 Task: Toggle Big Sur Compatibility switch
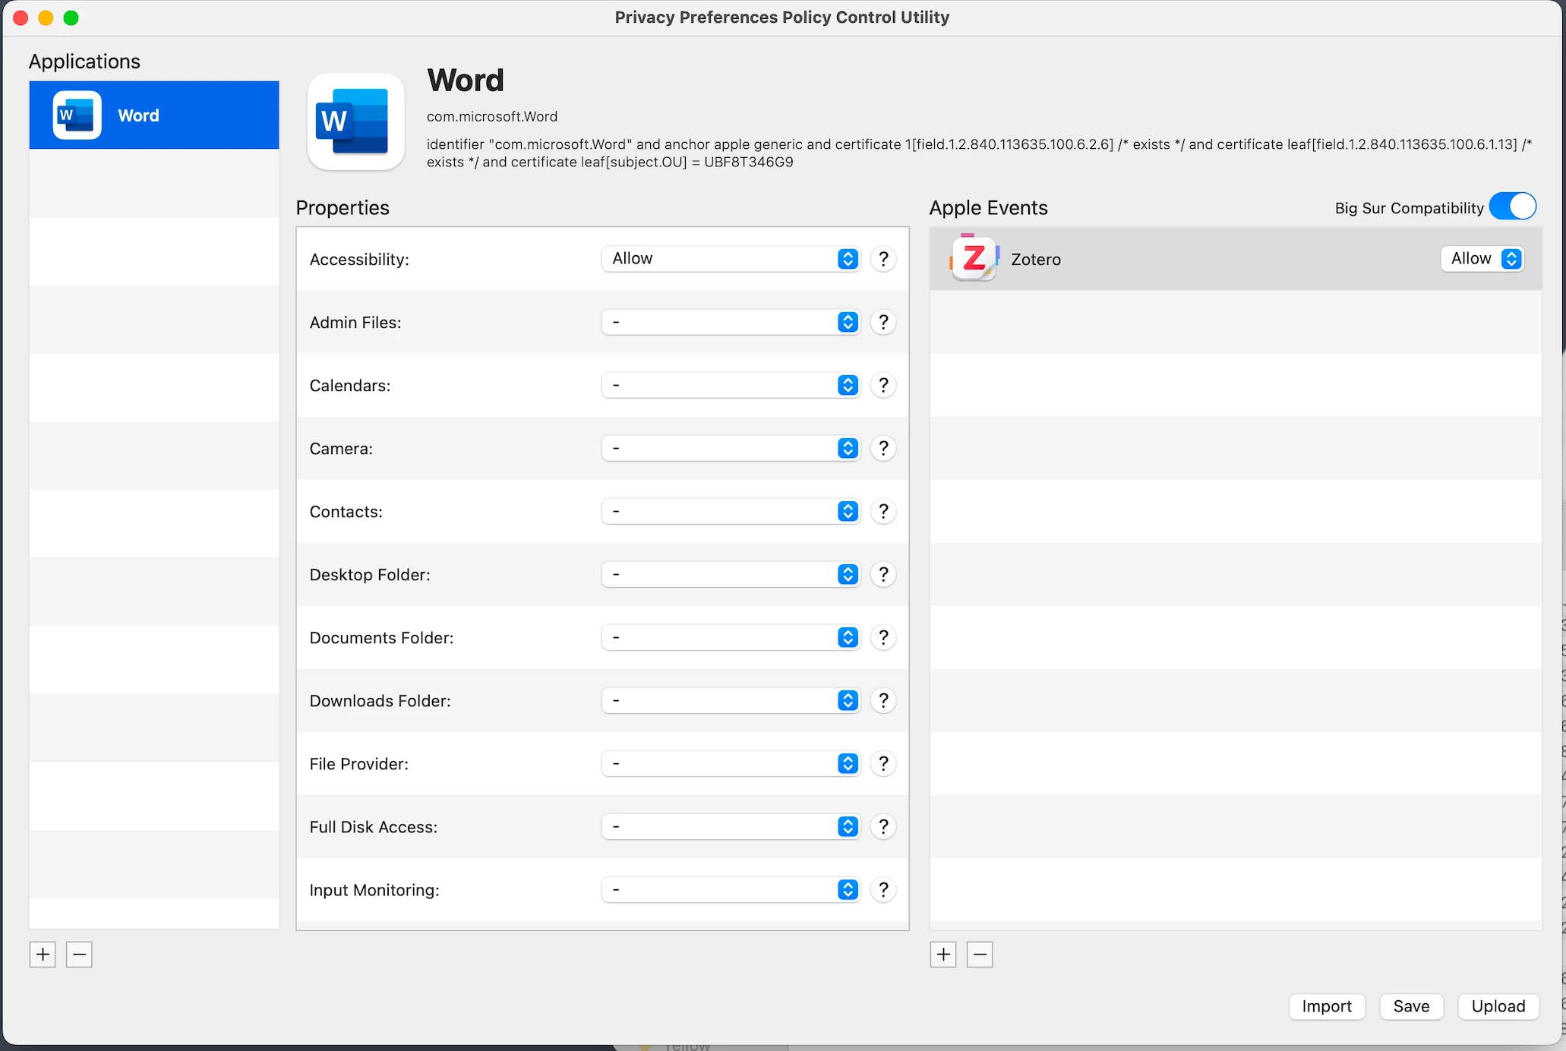tap(1512, 207)
